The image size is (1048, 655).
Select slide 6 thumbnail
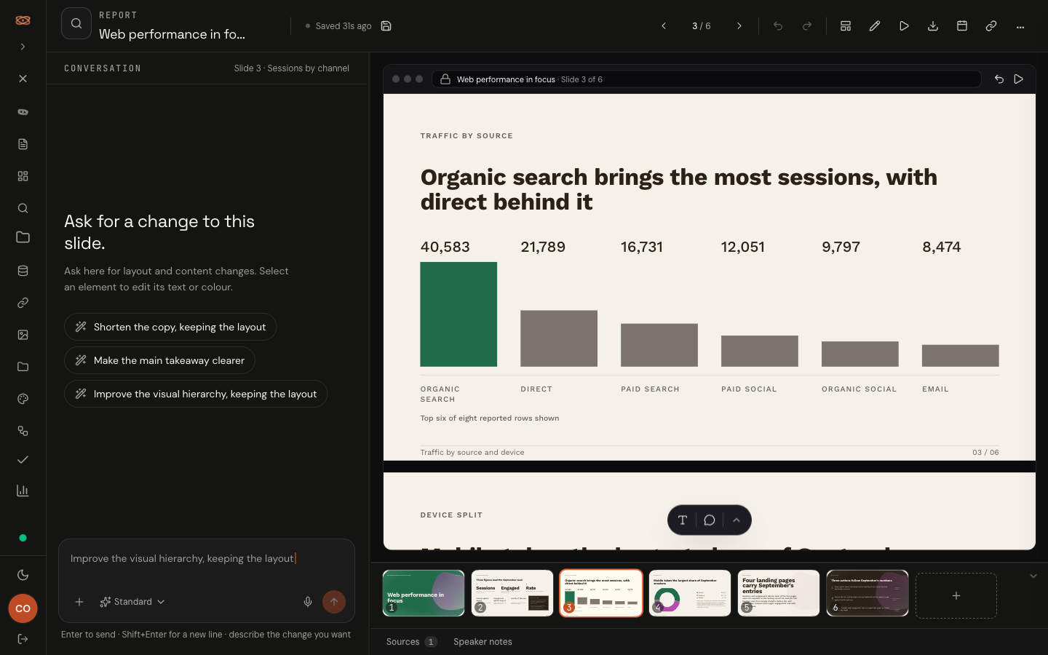(868, 593)
